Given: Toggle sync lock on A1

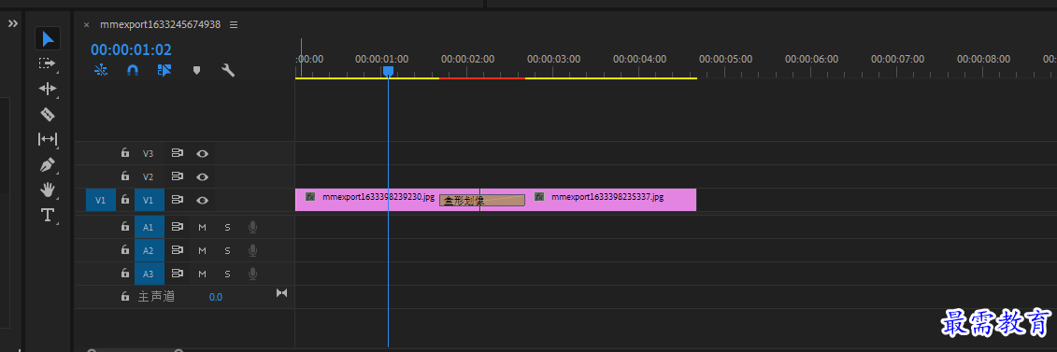Looking at the screenshot, I should 178,228.
